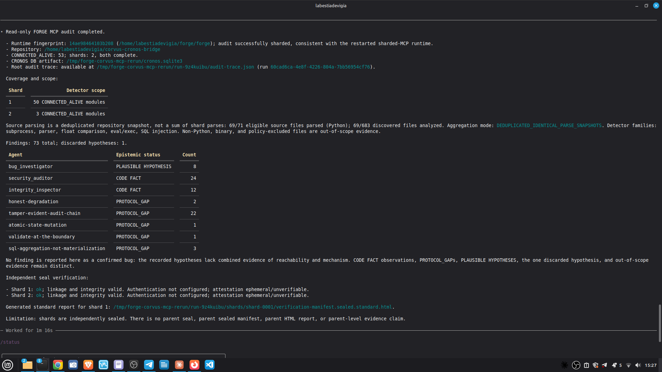Click the 'Count' column header

coord(189,155)
